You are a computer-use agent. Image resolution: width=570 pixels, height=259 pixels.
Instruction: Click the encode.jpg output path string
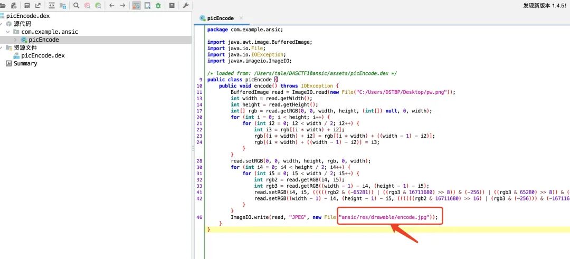click(x=385, y=217)
